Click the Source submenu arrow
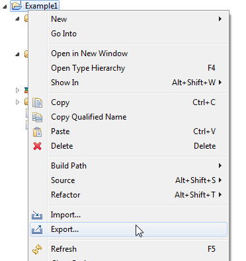This screenshot has height=261, width=246. 220,180
